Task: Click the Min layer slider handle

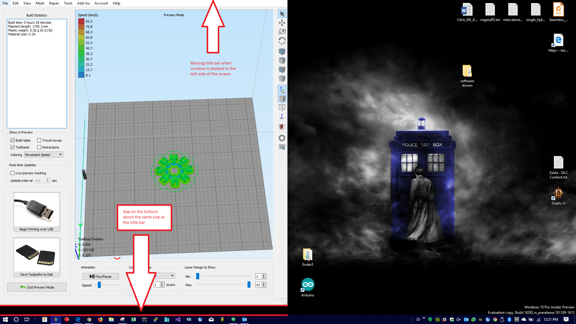Action: click(198, 276)
